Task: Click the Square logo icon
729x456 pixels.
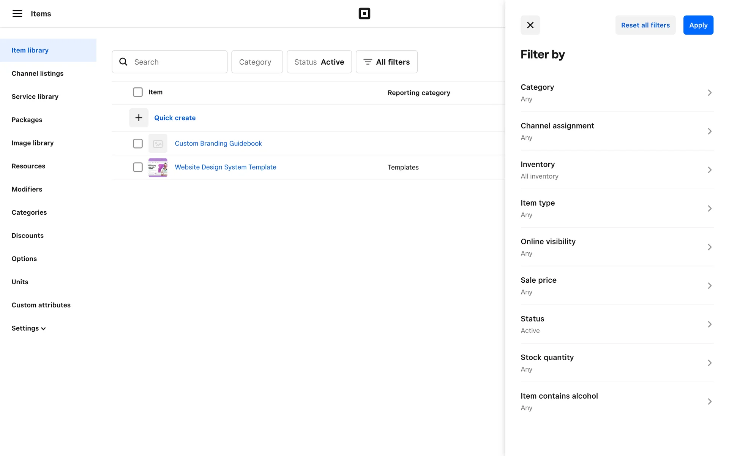Action: (x=364, y=14)
